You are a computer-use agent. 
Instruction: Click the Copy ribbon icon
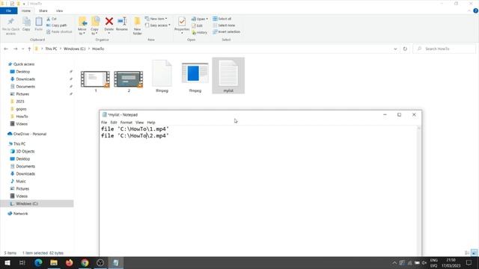pos(26,24)
